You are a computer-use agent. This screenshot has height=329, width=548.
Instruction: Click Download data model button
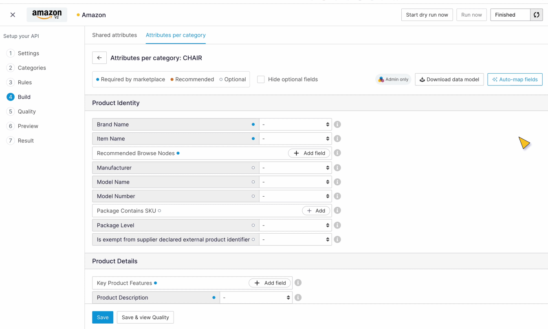point(449,79)
